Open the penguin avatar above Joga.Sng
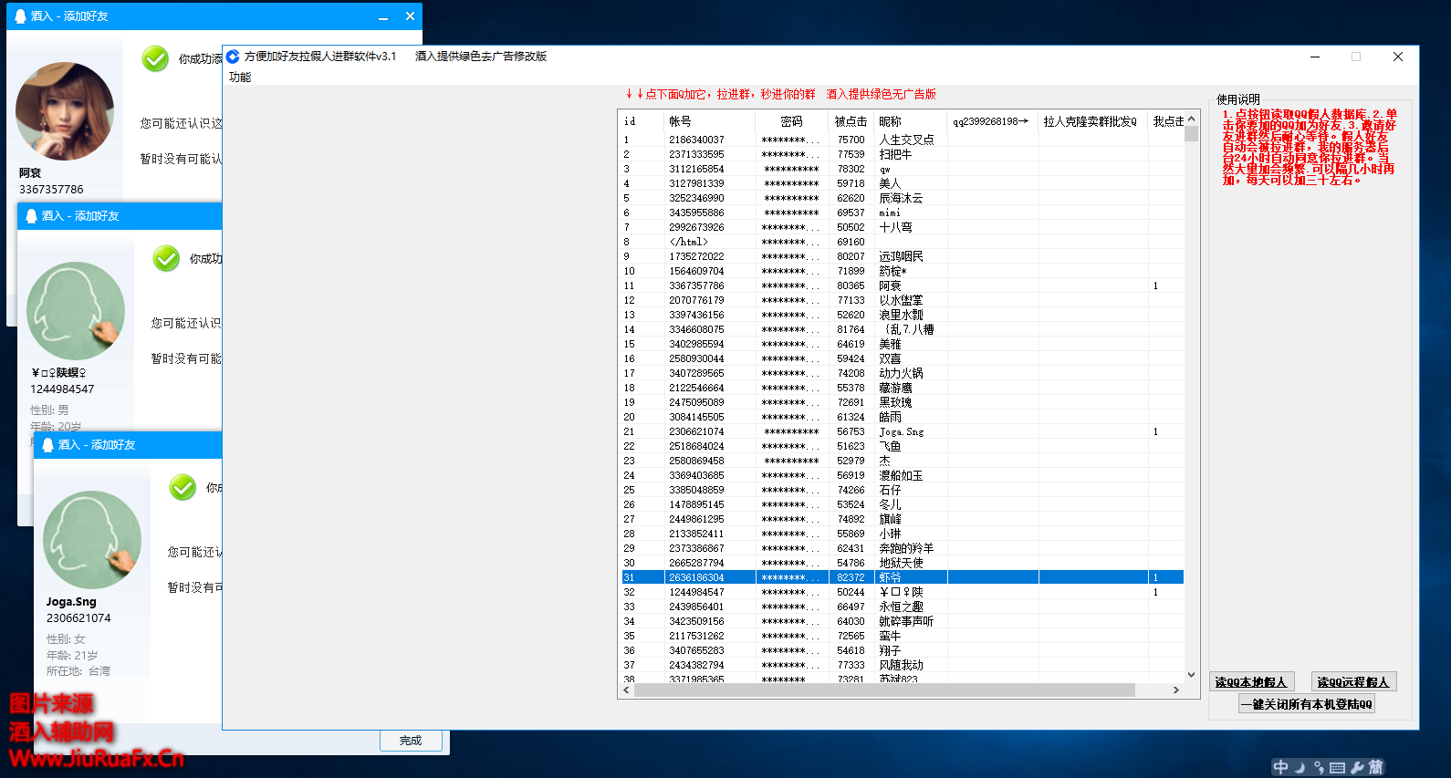Viewport: 1451px width, 778px height. point(92,540)
